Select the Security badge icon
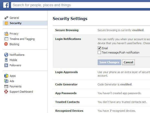Viewport: 150px width, 113px height. 6,23
